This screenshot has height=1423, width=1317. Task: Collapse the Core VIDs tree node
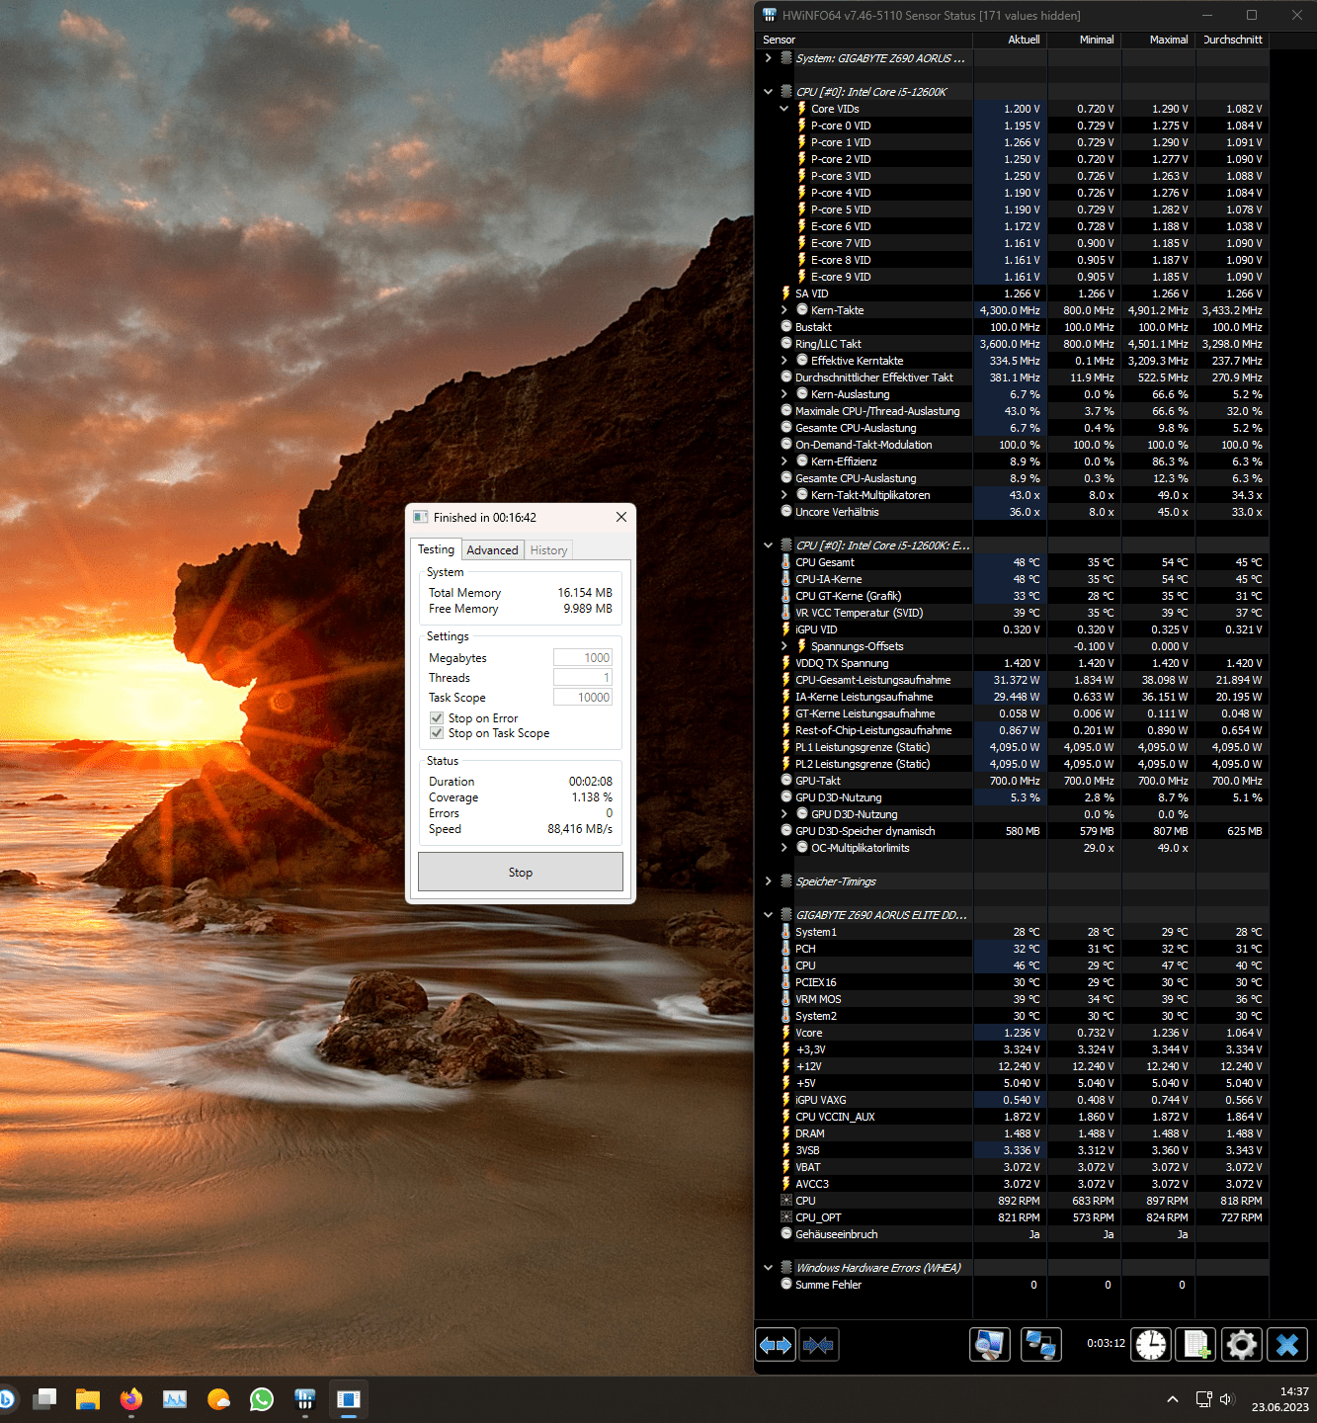784,109
